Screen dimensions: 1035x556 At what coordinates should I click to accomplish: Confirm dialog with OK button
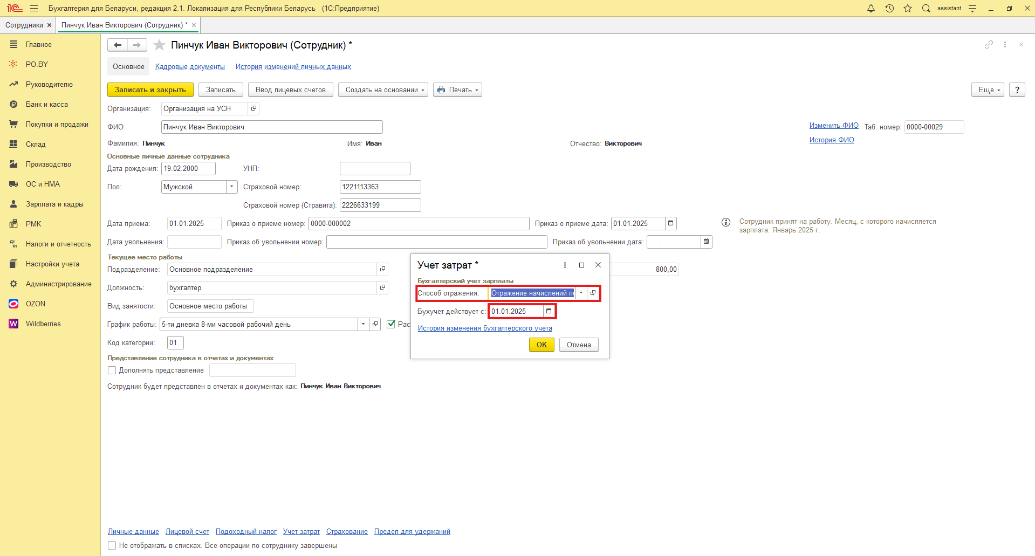point(542,345)
